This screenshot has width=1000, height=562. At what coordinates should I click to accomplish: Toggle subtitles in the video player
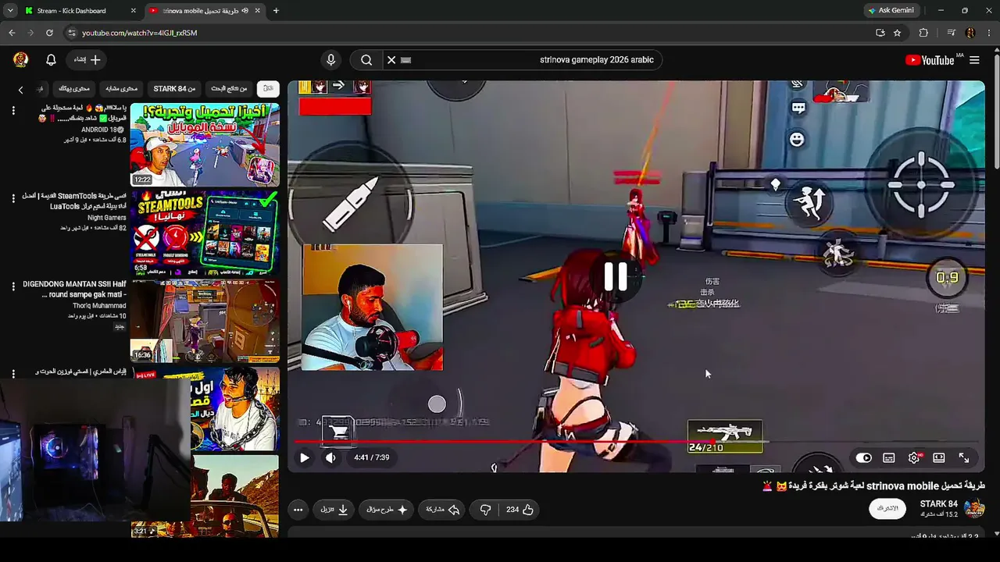[889, 458]
